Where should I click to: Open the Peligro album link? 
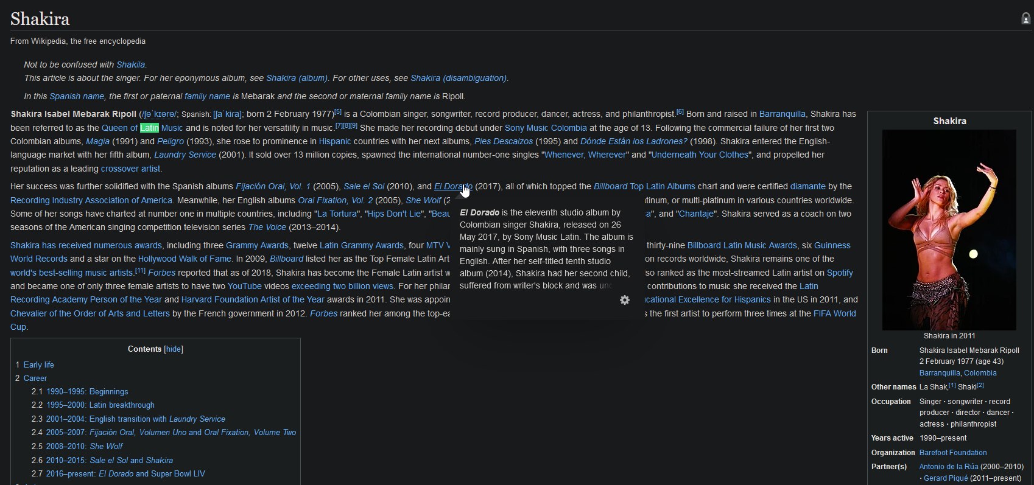pyautogui.click(x=171, y=141)
